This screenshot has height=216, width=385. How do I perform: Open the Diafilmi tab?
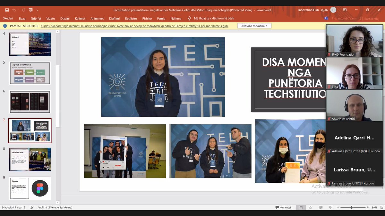click(x=114, y=19)
